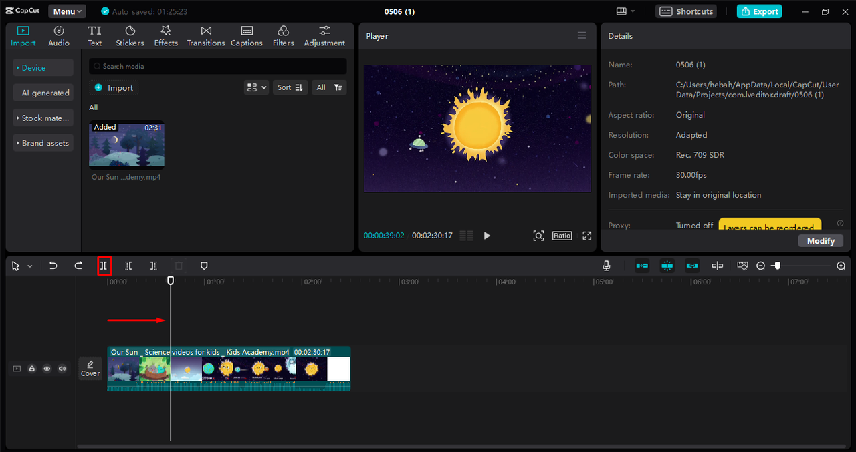
Task: Click the Preview axis icon
Action: [718, 266]
